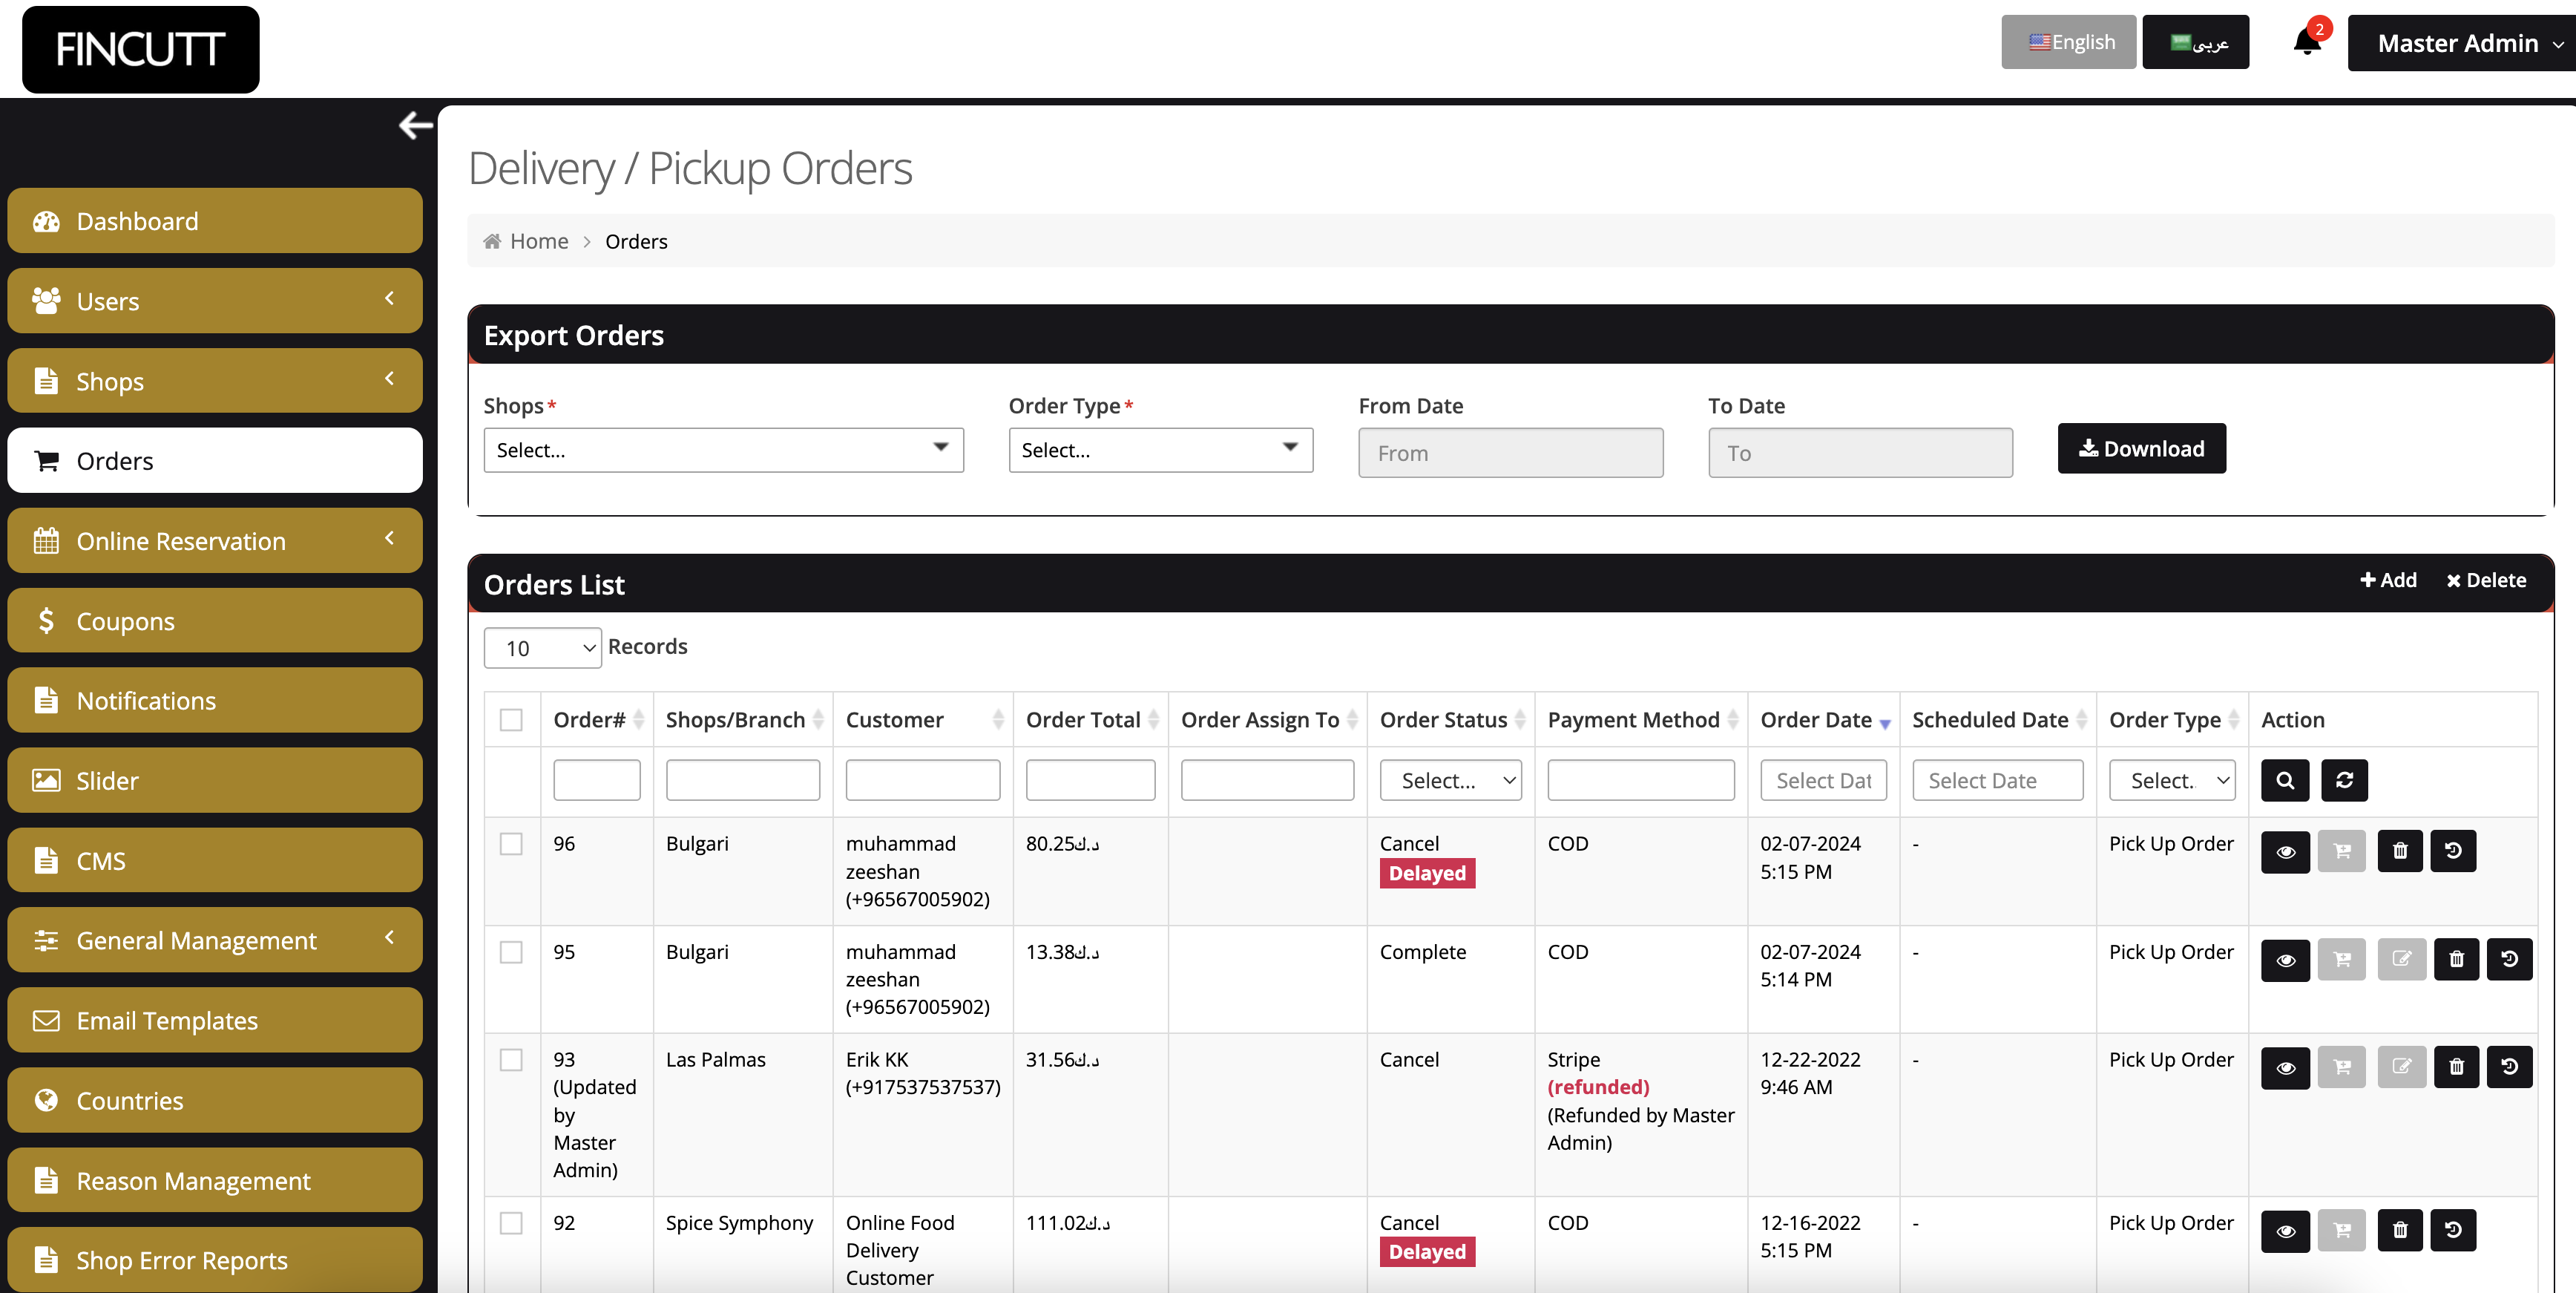This screenshot has width=2576, height=1293.
Task: Click cart icon for order 92
Action: pyautogui.click(x=2341, y=1230)
